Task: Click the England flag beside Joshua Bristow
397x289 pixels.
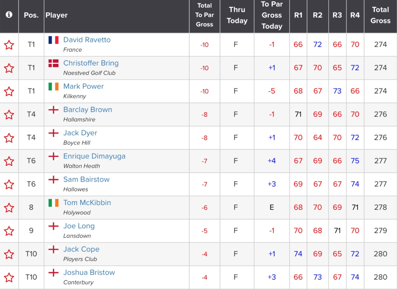Action: click(x=54, y=273)
